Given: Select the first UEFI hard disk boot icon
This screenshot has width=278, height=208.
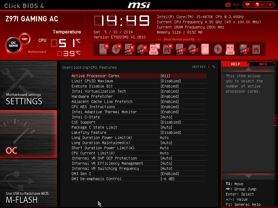Looking at the screenshot, I should coord(103,49).
